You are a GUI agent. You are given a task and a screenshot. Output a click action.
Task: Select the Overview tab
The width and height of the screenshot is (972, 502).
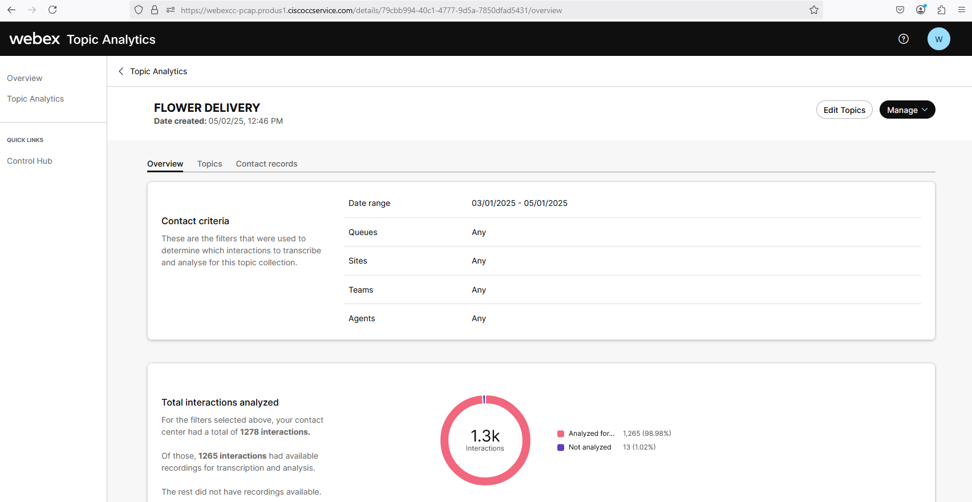[x=165, y=164]
